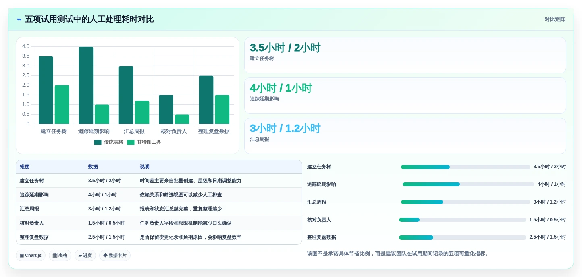Select the 数据卡片 chip
Screen dimensions: 582x277
(115, 255)
